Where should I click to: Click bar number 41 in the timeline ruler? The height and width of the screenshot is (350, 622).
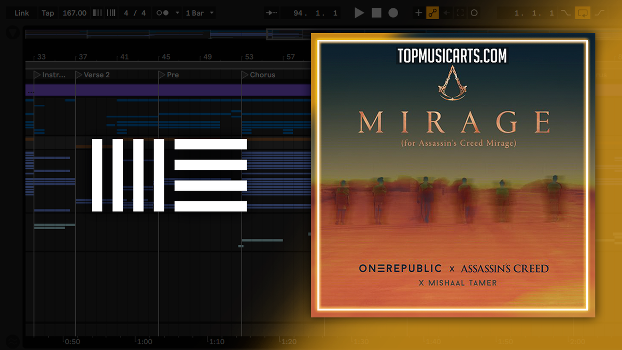pyautogui.click(x=125, y=57)
